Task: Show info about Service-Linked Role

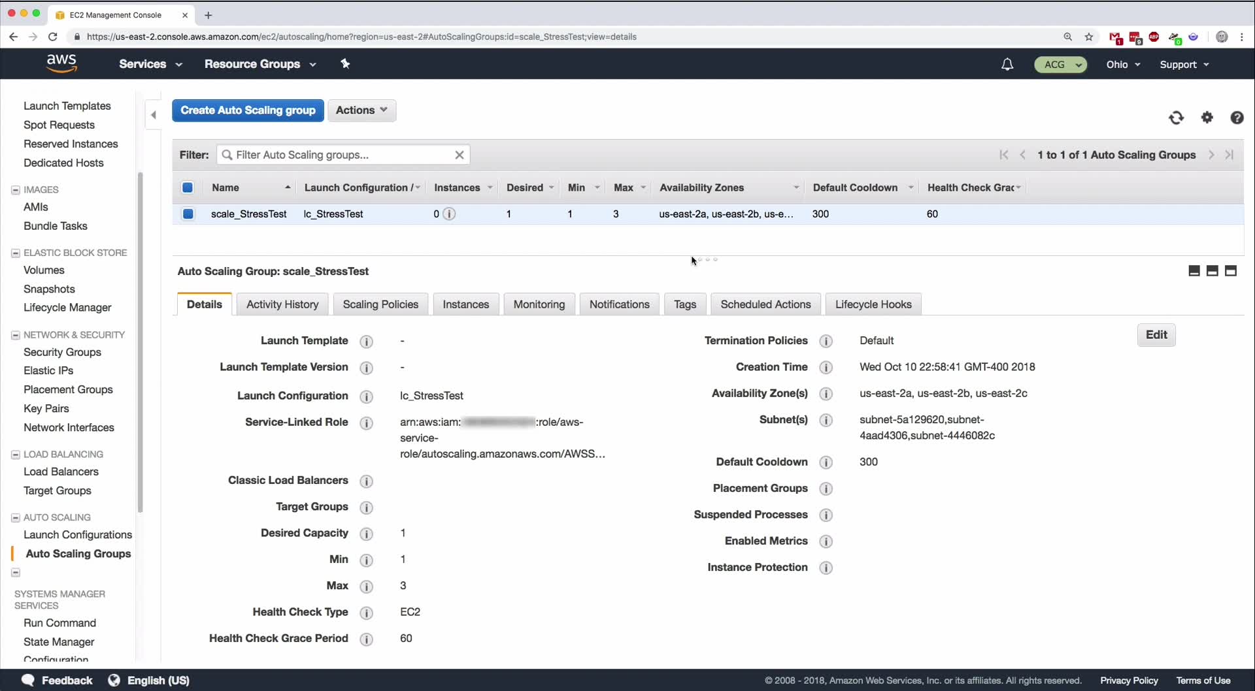Action: click(x=367, y=423)
